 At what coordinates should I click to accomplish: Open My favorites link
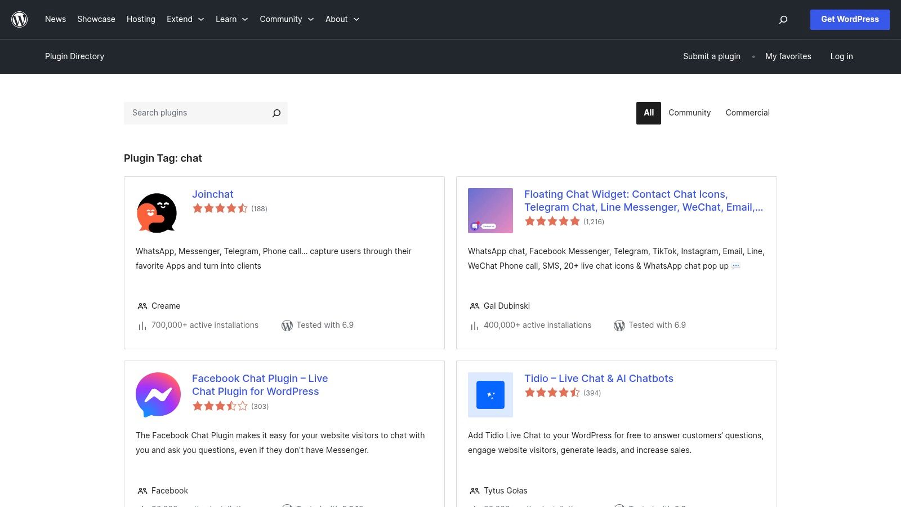tap(788, 56)
